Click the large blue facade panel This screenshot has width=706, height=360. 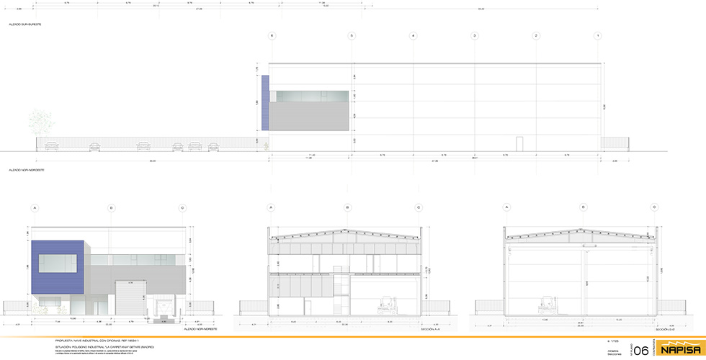[x=58, y=267]
